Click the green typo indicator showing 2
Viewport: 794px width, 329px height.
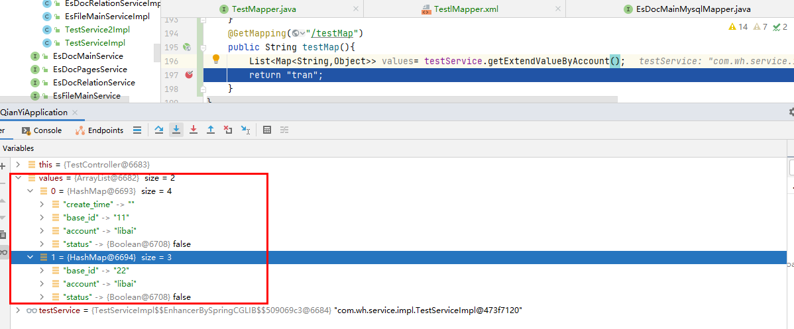[780, 27]
